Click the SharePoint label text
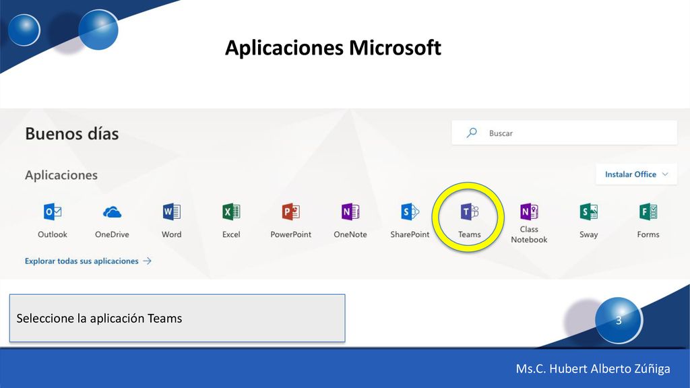The image size is (690, 388). (x=410, y=234)
